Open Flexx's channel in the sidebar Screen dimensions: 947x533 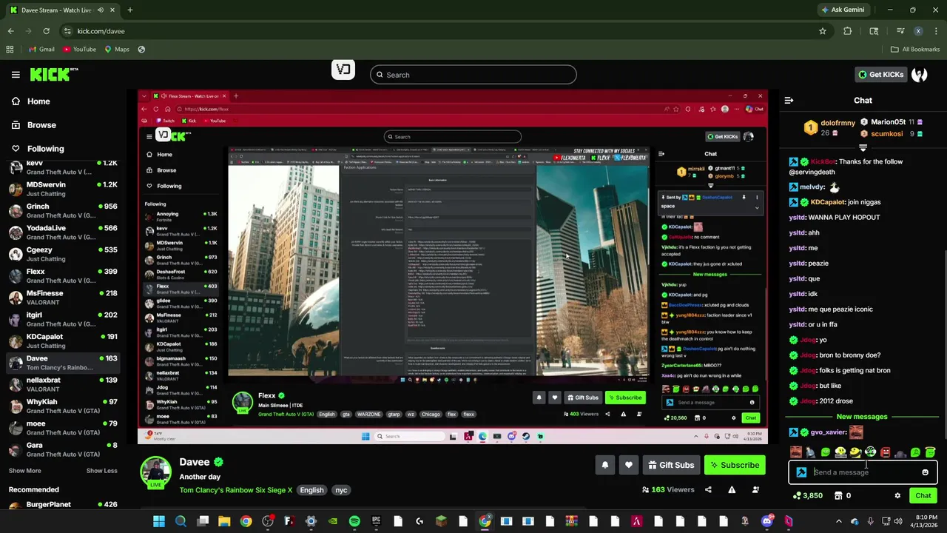(x=64, y=276)
